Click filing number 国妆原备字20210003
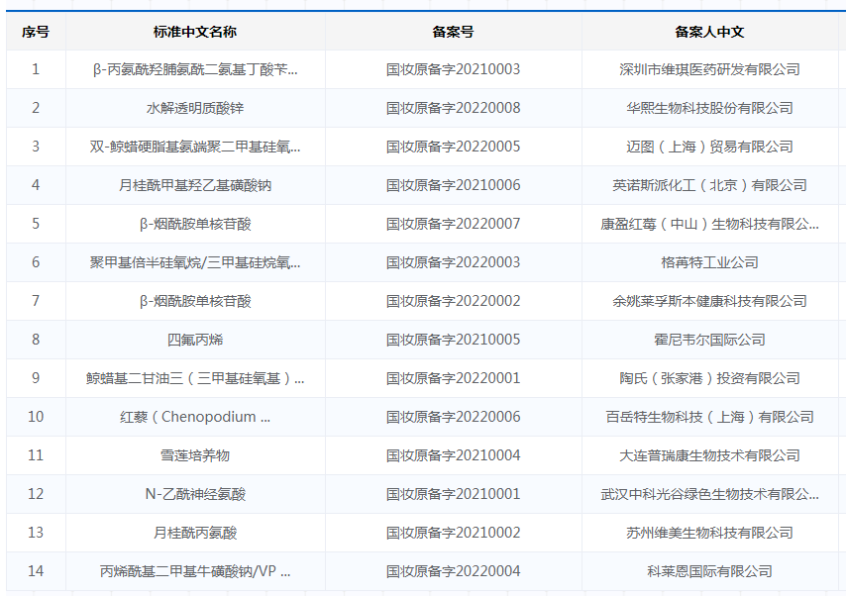Screen dimensions: 846x596 pyautogui.click(x=454, y=69)
